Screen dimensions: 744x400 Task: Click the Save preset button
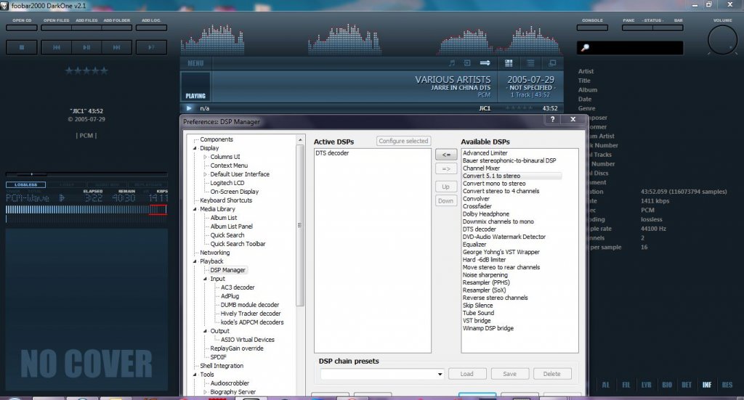(509, 374)
